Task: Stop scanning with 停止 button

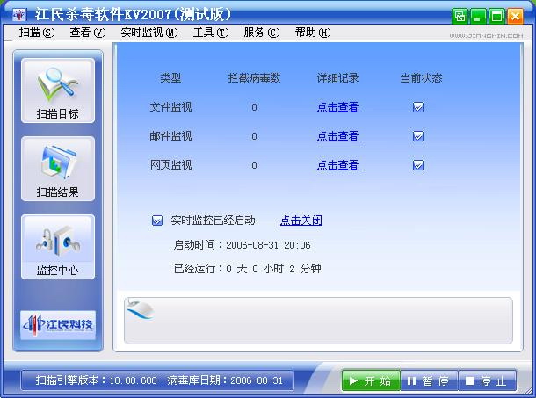Action: (487, 380)
